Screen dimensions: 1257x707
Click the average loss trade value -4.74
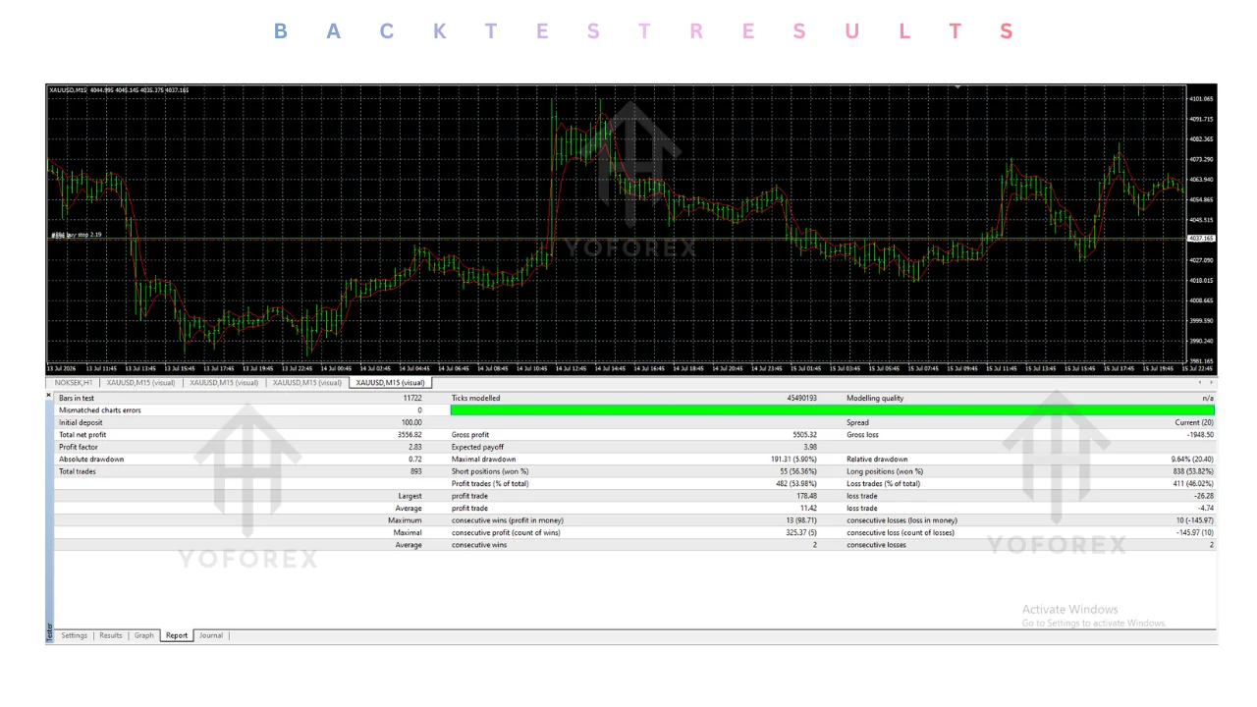click(1207, 509)
